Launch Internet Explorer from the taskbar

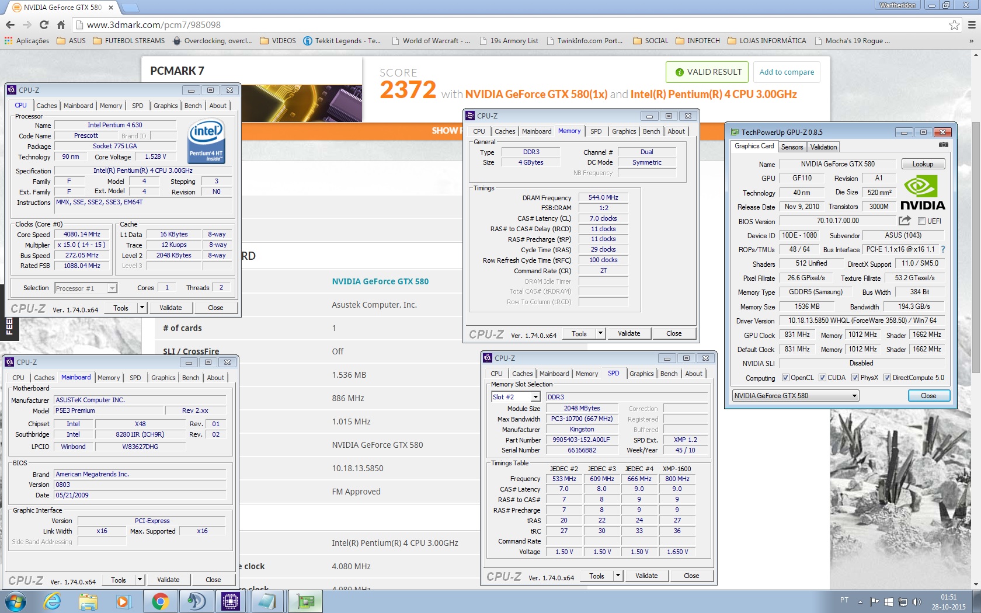[x=53, y=601]
